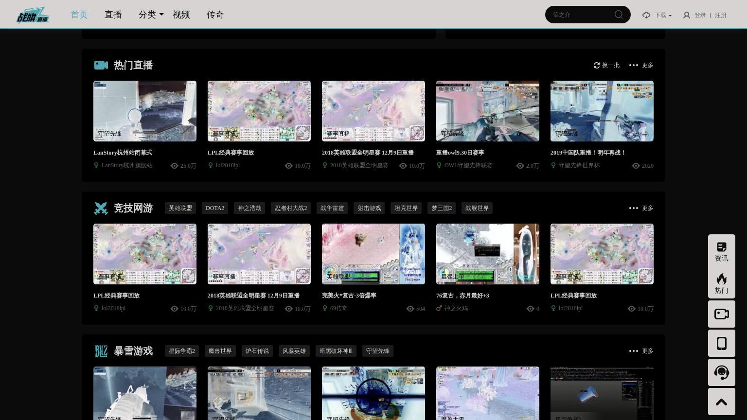Select the 射击游戏 category tag

pyautogui.click(x=369, y=208)
